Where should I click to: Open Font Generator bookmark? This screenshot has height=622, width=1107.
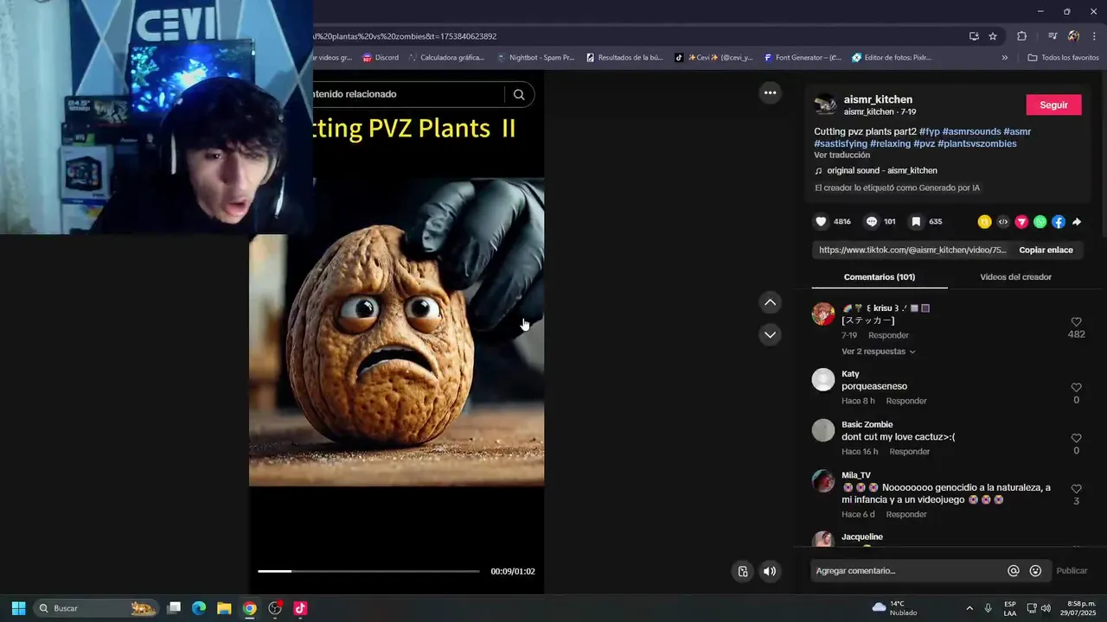pyautogui.click(x=803, y=58)
